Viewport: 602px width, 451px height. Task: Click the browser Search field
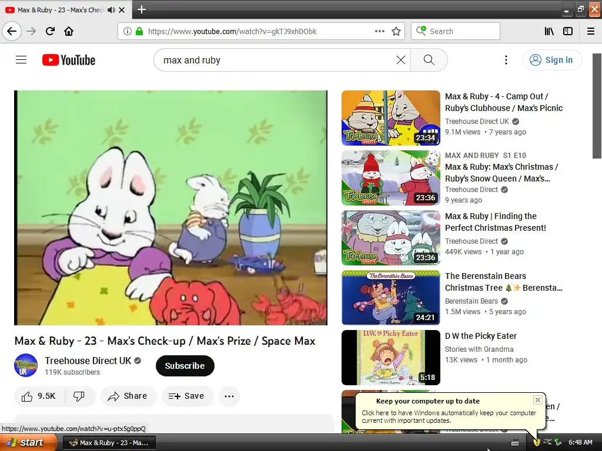click(x=456, y=31)
